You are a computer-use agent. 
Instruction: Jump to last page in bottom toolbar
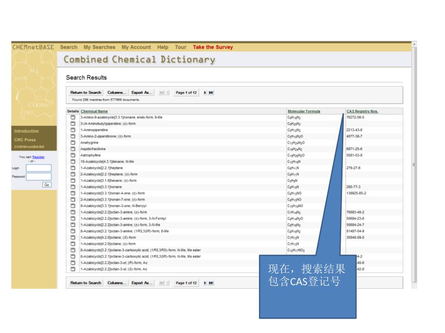point(211,283)
